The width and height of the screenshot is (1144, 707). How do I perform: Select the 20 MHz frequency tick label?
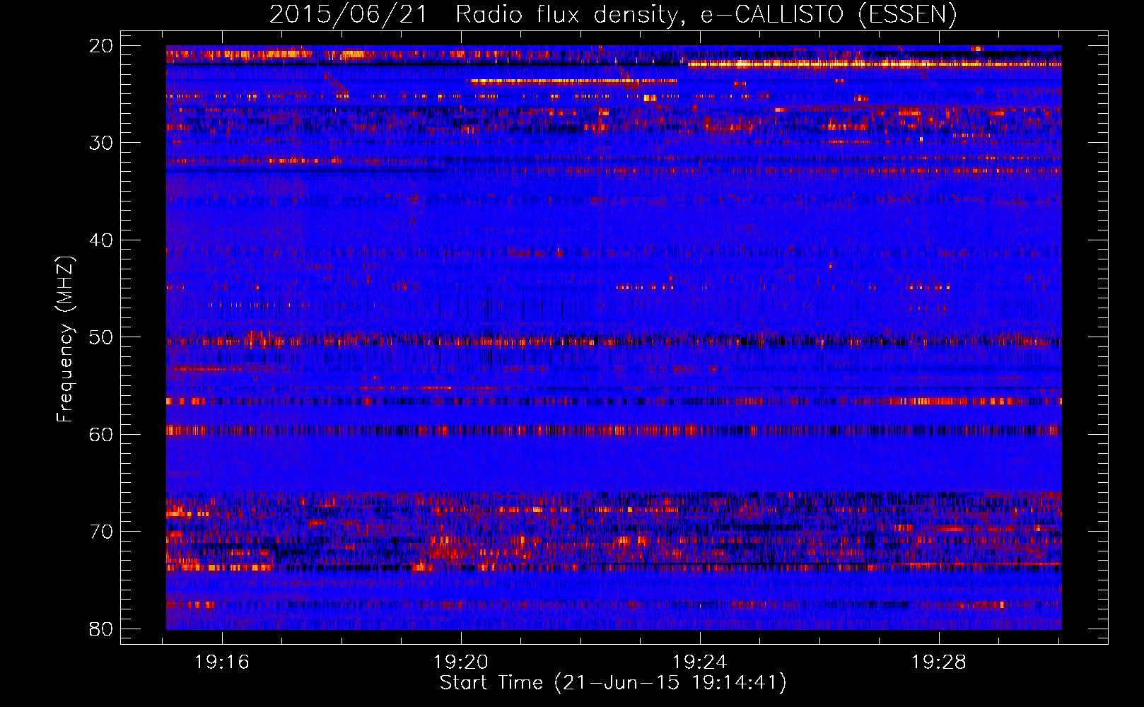pos(101,46)
